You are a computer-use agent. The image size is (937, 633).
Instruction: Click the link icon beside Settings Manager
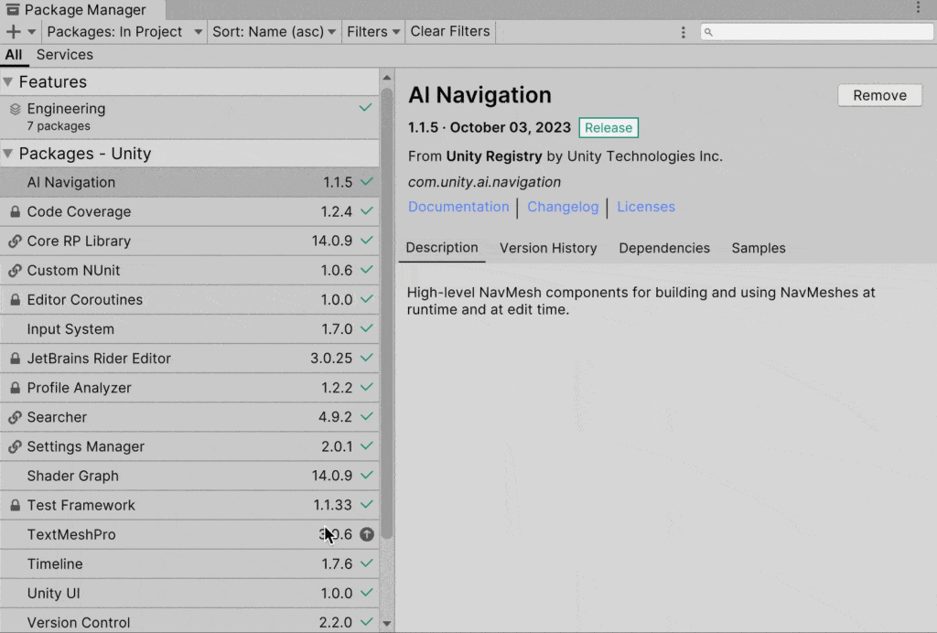[15, 446]
